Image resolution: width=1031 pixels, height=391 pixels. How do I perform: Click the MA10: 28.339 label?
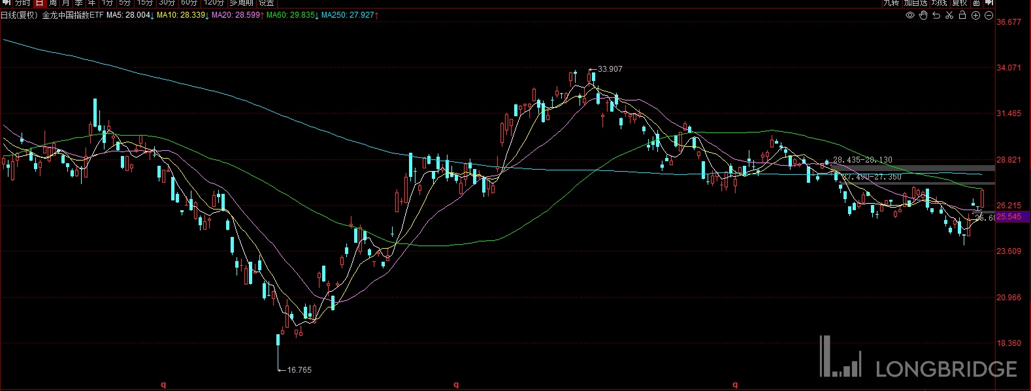(181, 15)
